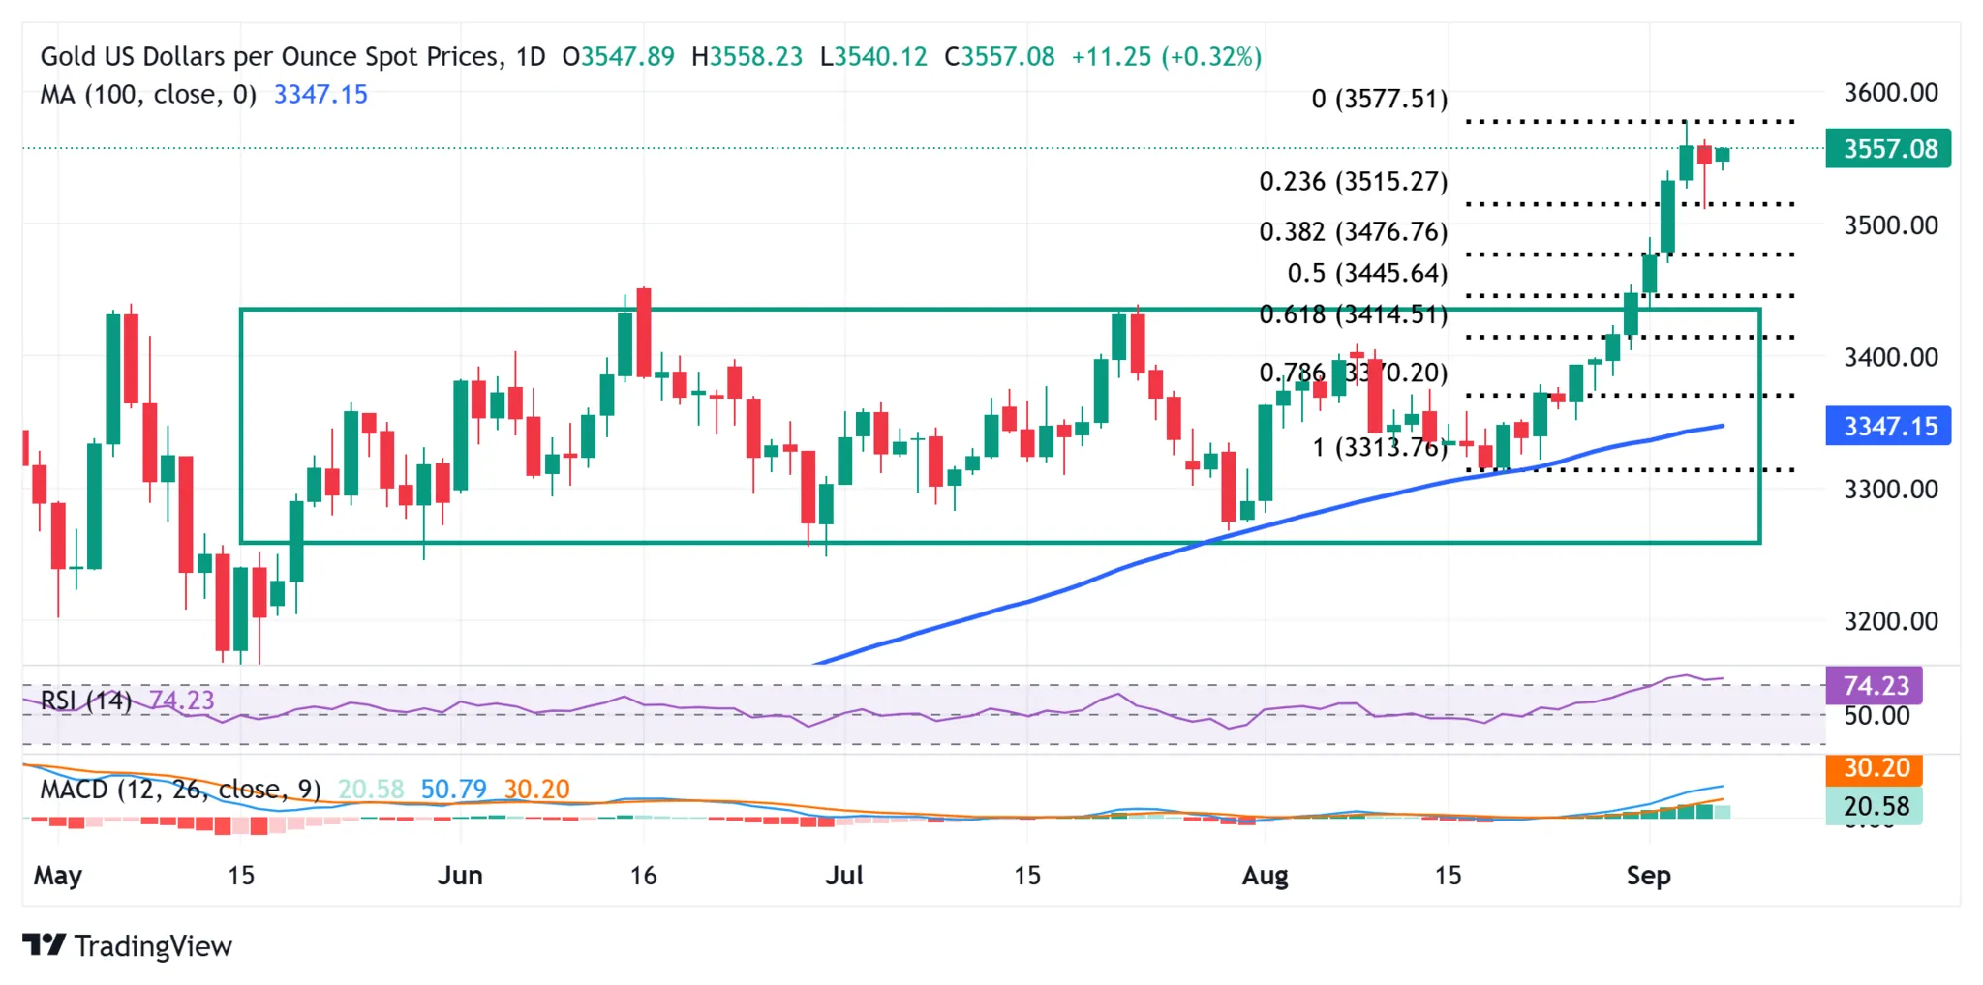Click the Jul label on the date axis
This screenshot has height=985, width=1983.
[x=844, y=875]
